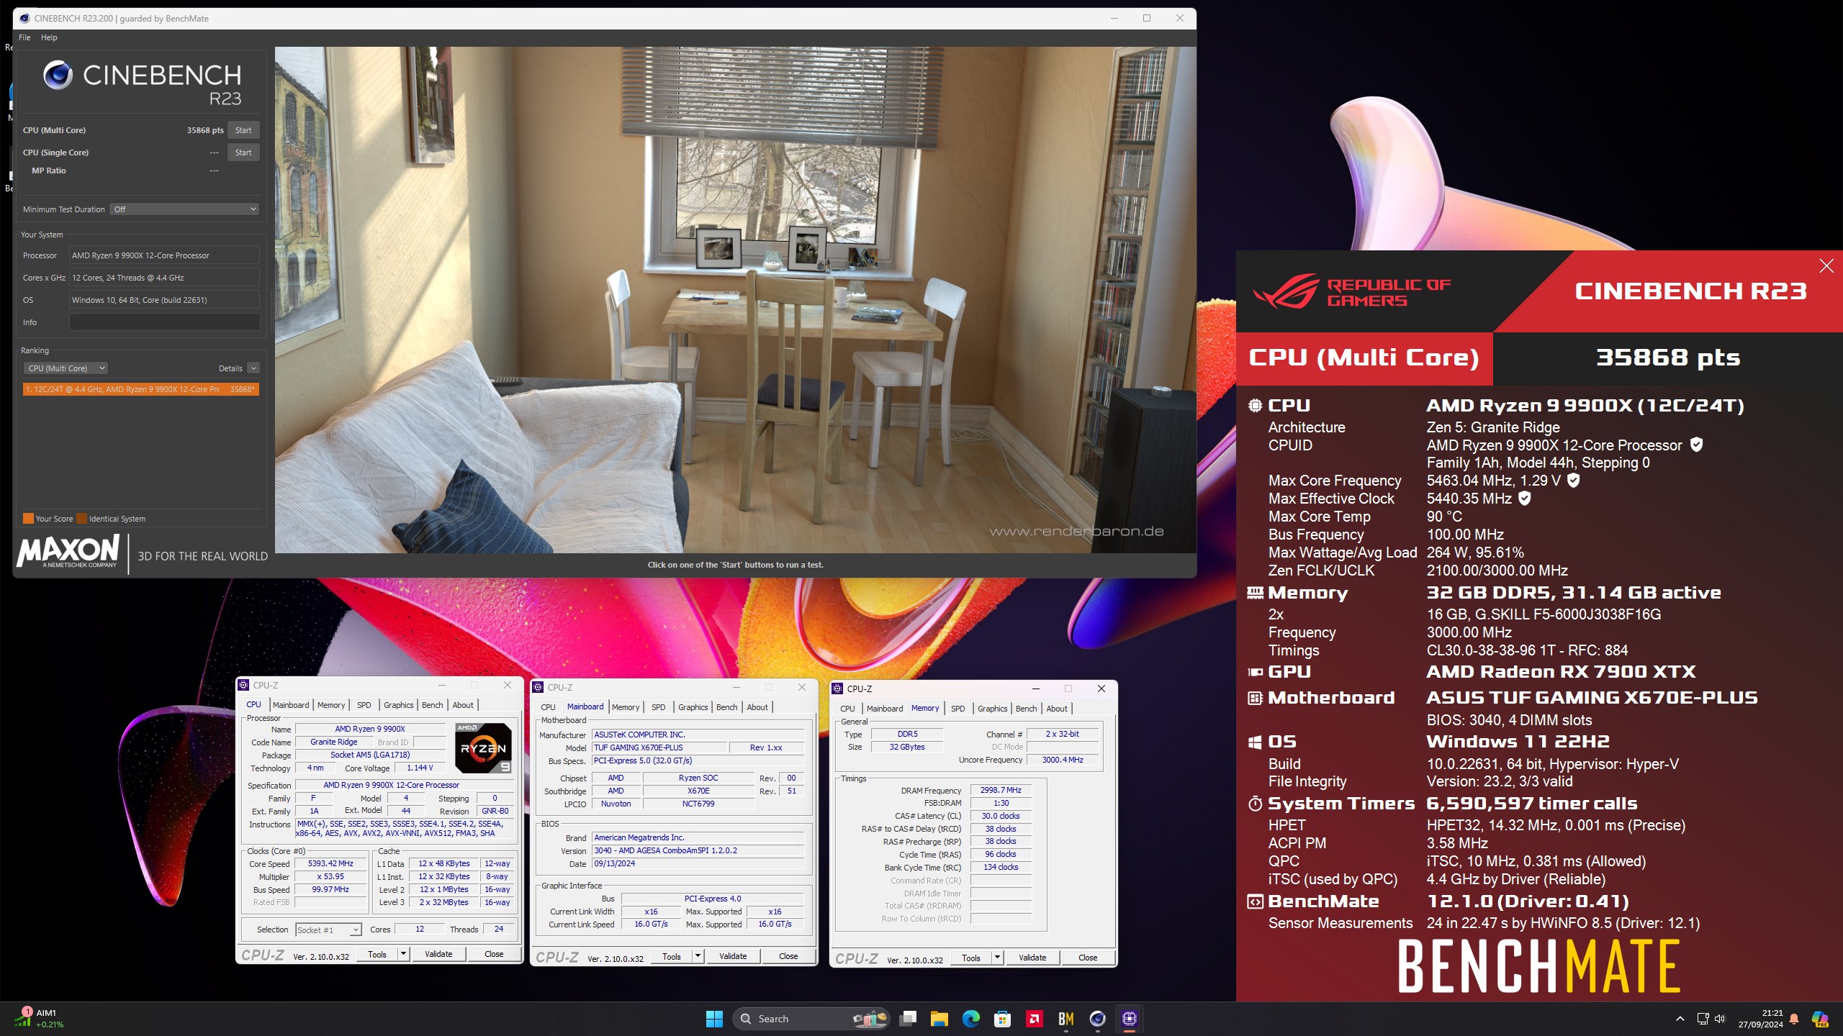Click the Cinebench title bar logo icon
This screenshot has height=1036, width=1843.
pos(24,19)
